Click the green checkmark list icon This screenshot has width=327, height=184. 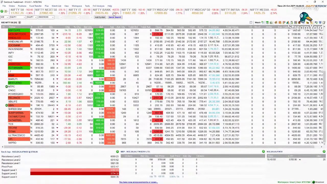(316, 22)
